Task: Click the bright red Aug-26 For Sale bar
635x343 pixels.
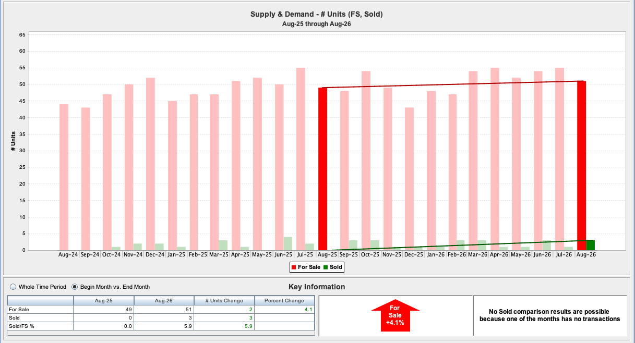Action: tap(581, 166)
